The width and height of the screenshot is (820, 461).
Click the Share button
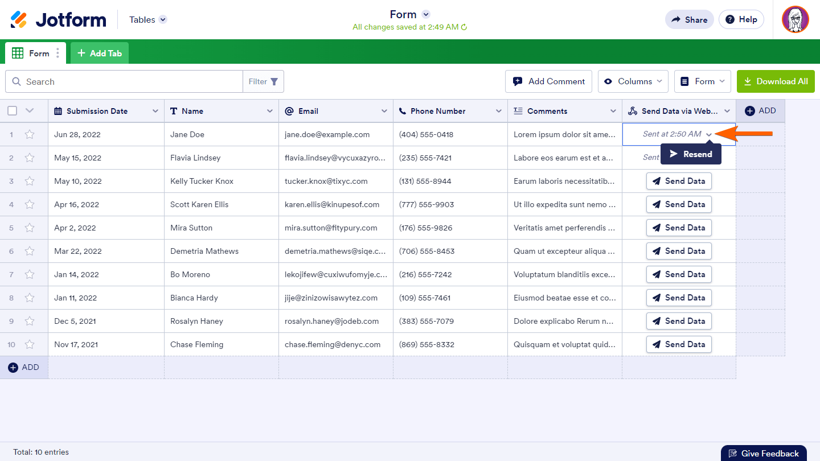click(690, 19)
